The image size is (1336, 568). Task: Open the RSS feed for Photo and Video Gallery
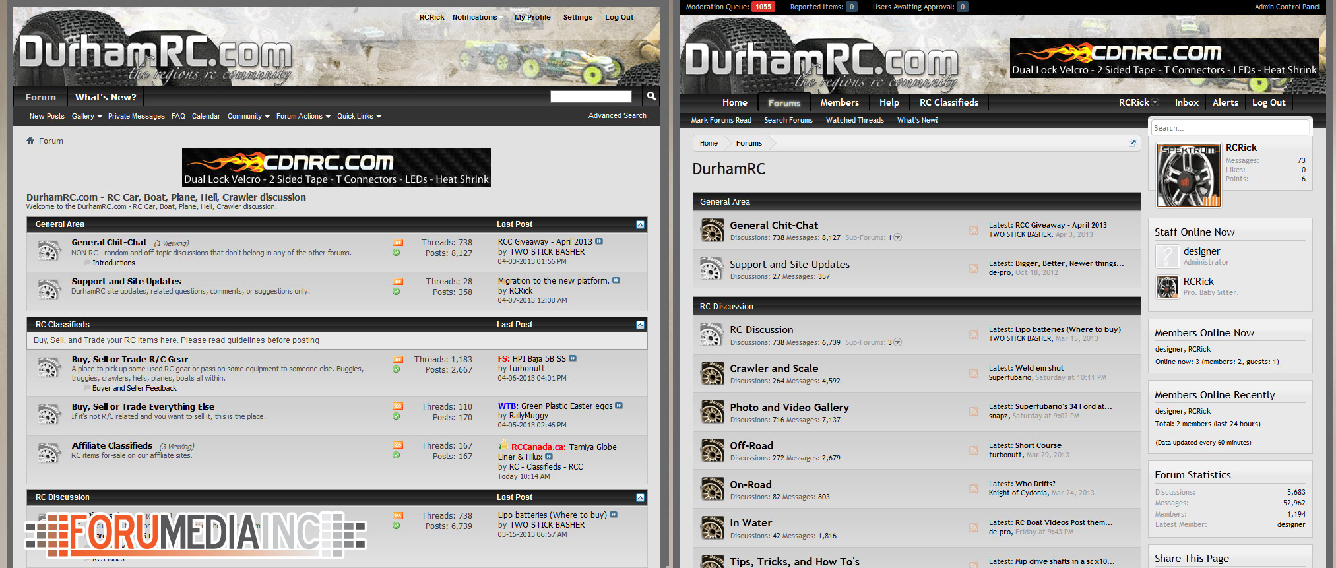coord(974,412)
